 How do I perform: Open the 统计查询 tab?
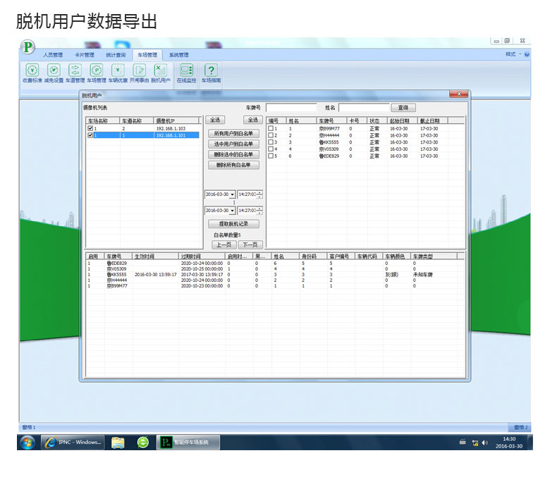[x=116, y=55]
